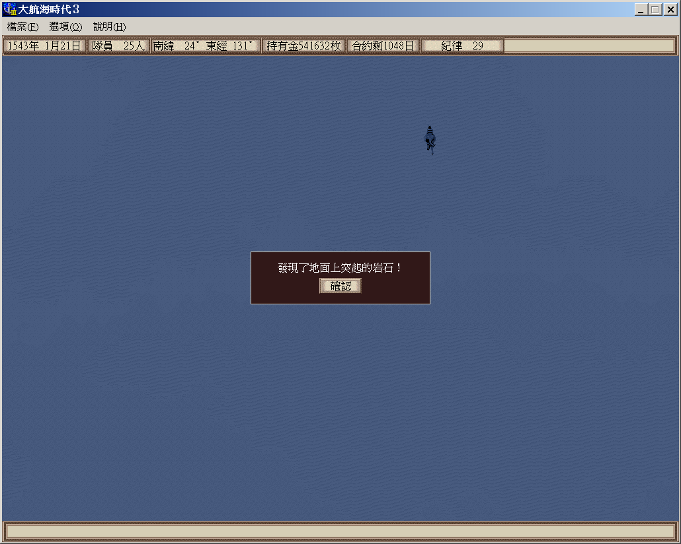This screenshot has height=544, width=681.
Task: Open the 檔案 menu
Action: click(x=22, y=27)
